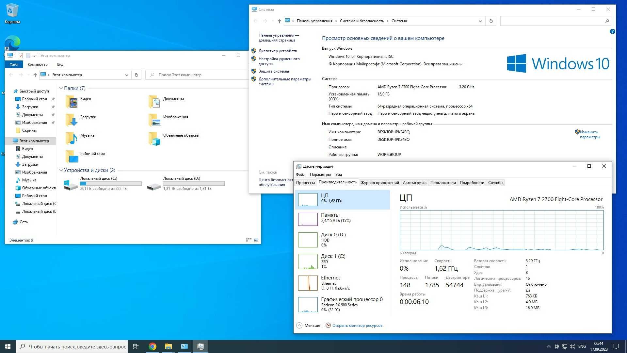Open Диспетчер устройств link
Screen dimensions: 627x353
[278, 51]
